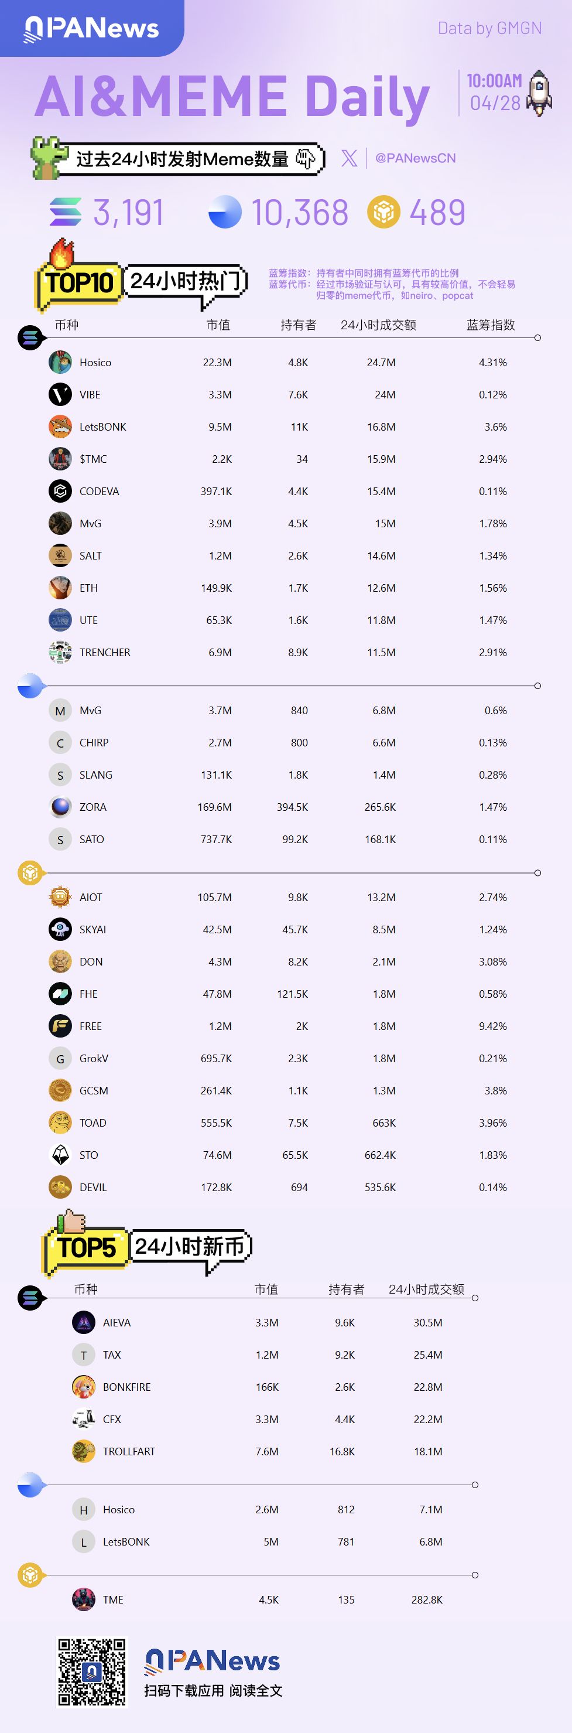Select the TME token icon
Image resolution: width=572 pixels, height=1733 pixels.
pos(83,1600)
